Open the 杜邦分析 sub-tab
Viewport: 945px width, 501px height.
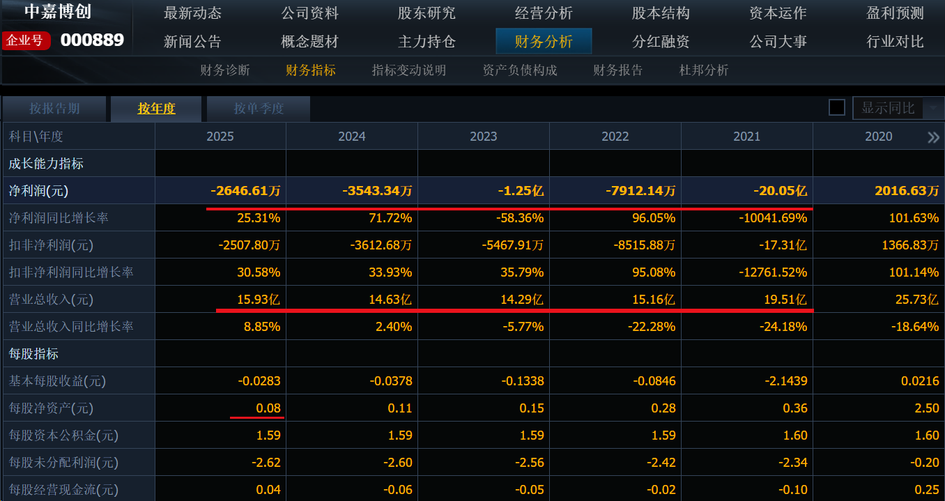click(704, 70)
